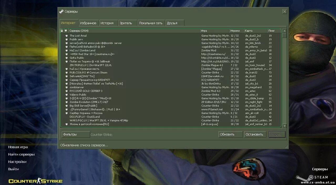This screenshot has height=185, width=336.
Task: Open Настройки from the main menu
Action: (18, 162)
